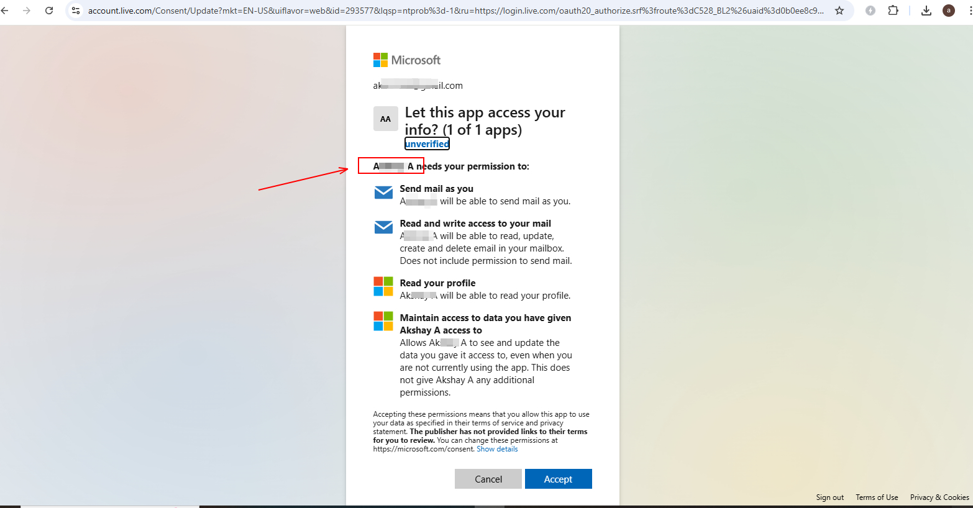Click the mail icon beside Send mail as you
The image size is (973, 508).
(x=383, y=193)
